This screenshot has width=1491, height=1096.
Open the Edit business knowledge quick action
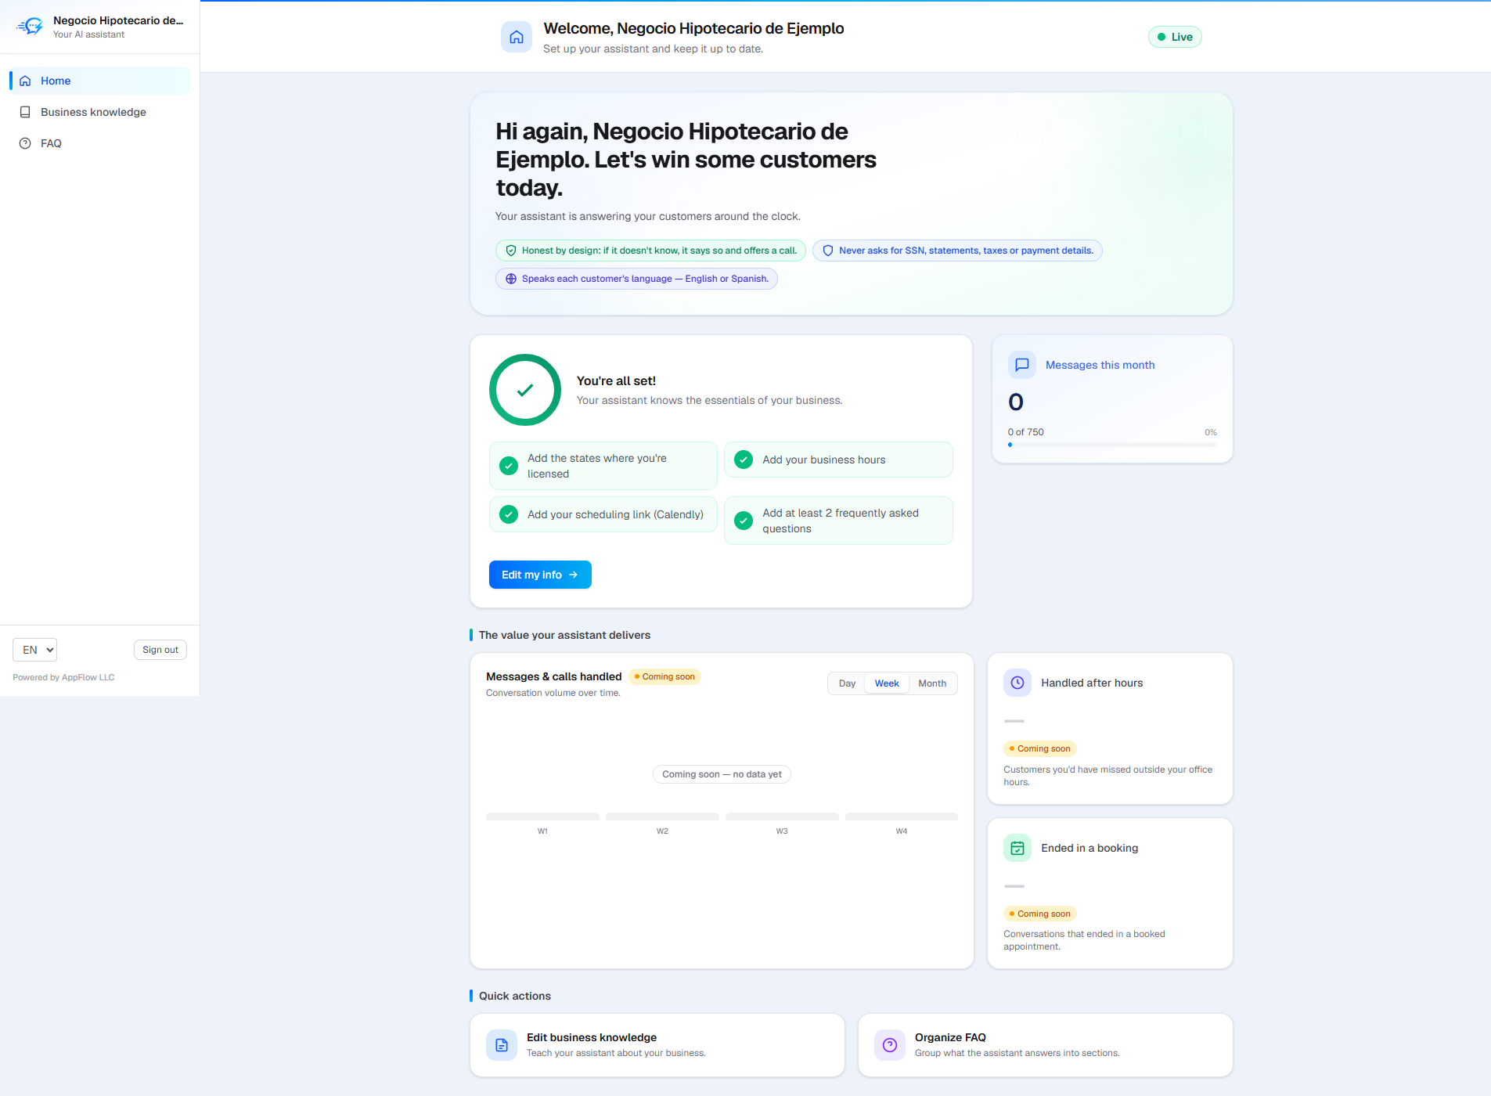(x=657, y=1045)
